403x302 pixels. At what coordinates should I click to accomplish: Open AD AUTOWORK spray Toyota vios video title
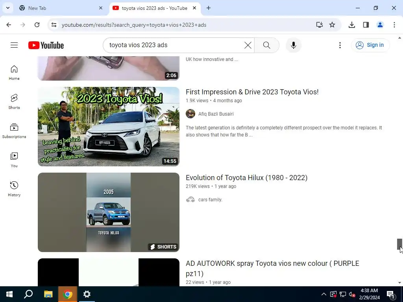coord(272,268)
